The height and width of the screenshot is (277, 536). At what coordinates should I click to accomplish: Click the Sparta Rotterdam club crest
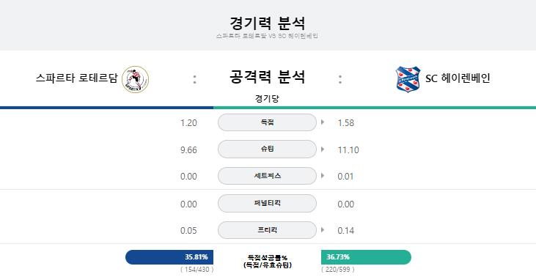(136, 79)
